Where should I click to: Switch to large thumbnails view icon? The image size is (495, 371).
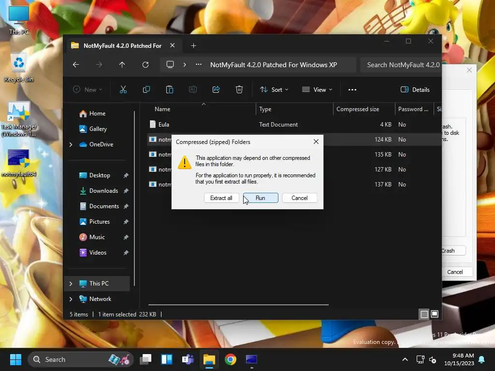coord(435,314)
